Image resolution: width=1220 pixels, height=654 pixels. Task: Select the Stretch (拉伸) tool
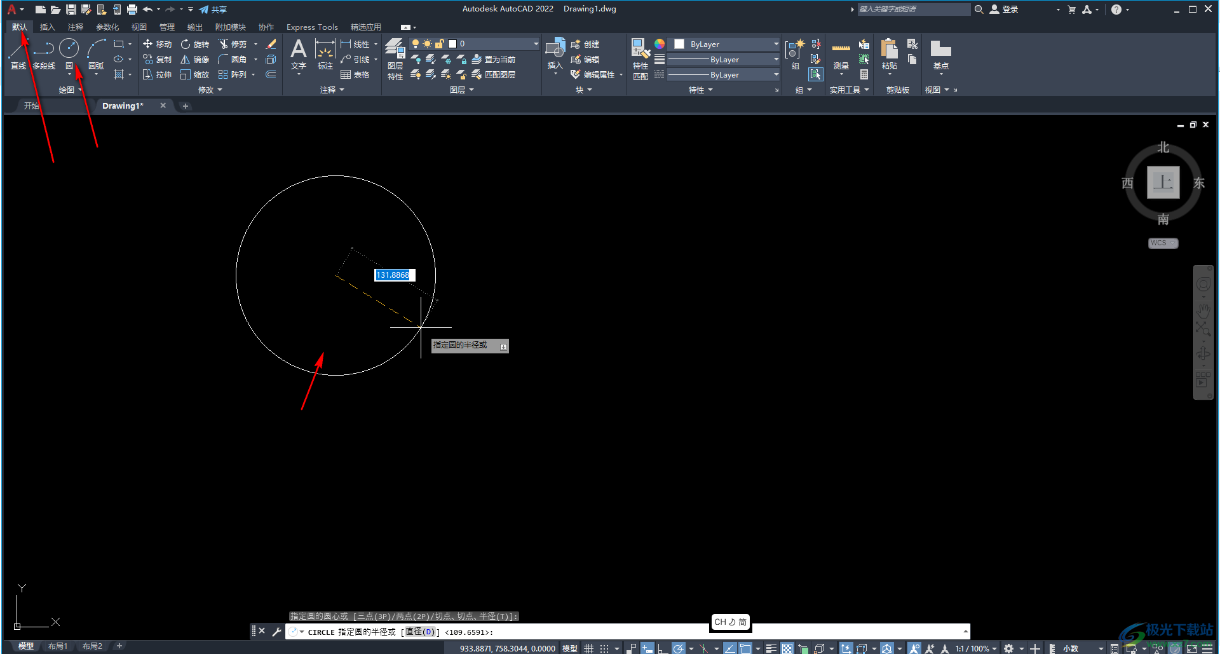(158, 74)
